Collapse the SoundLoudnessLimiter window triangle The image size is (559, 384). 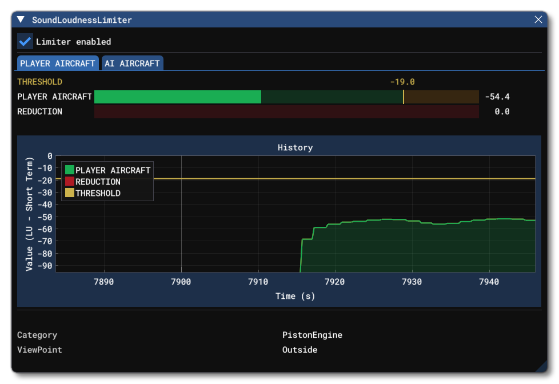tap(21, 20)
